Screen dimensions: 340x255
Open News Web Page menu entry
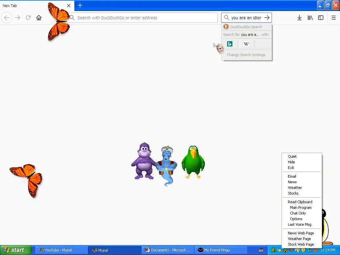(301, 233)
